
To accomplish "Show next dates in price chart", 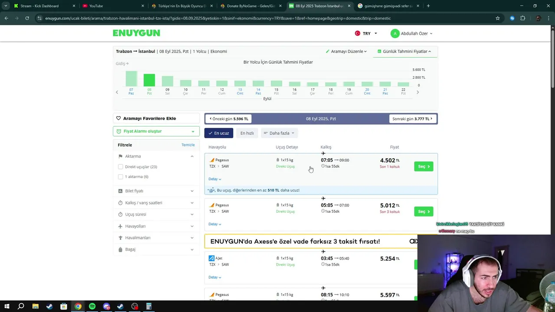I will [418, 92].
